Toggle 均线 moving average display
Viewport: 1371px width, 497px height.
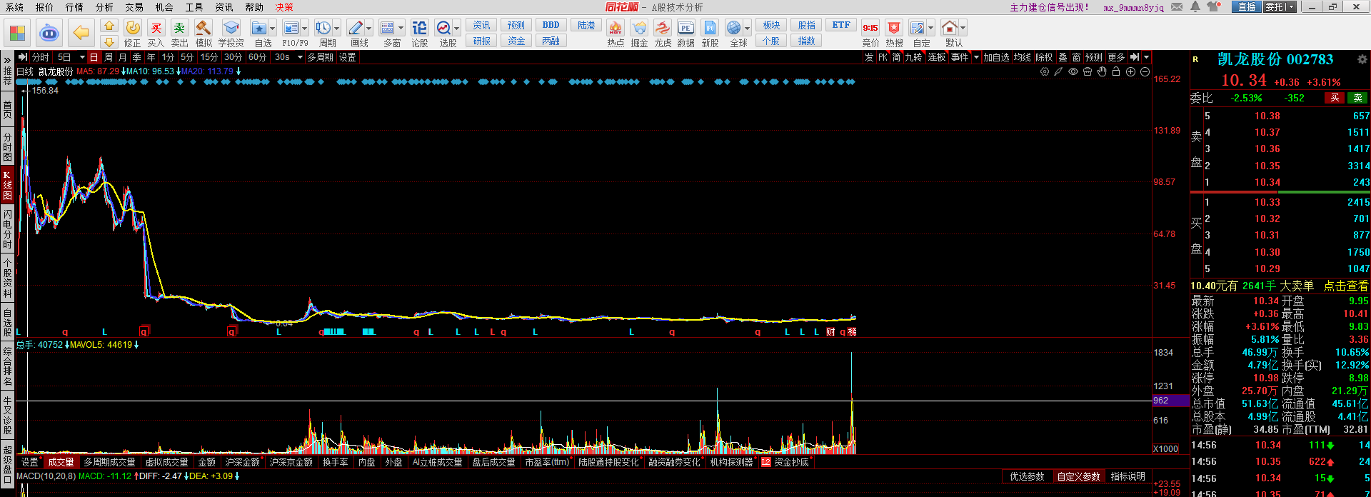(x=1022, y=57)
